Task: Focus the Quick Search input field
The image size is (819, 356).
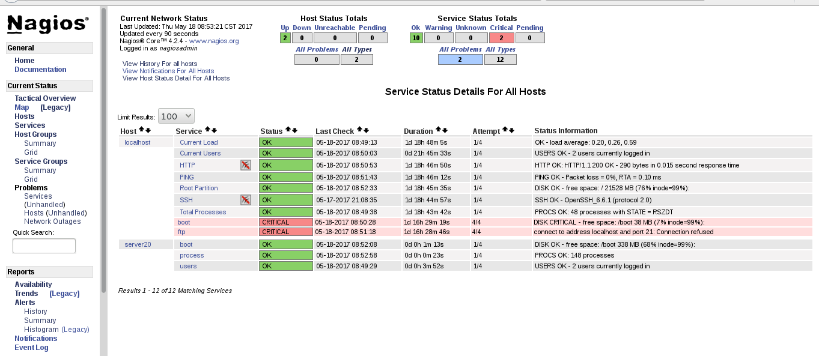Action: pos(44,246)
